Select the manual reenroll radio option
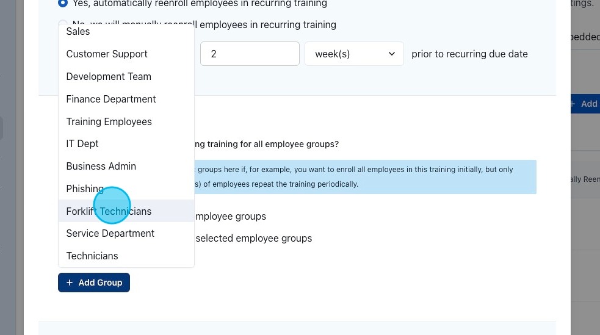This screenshot has height=335, width=600. click(62, 25)
